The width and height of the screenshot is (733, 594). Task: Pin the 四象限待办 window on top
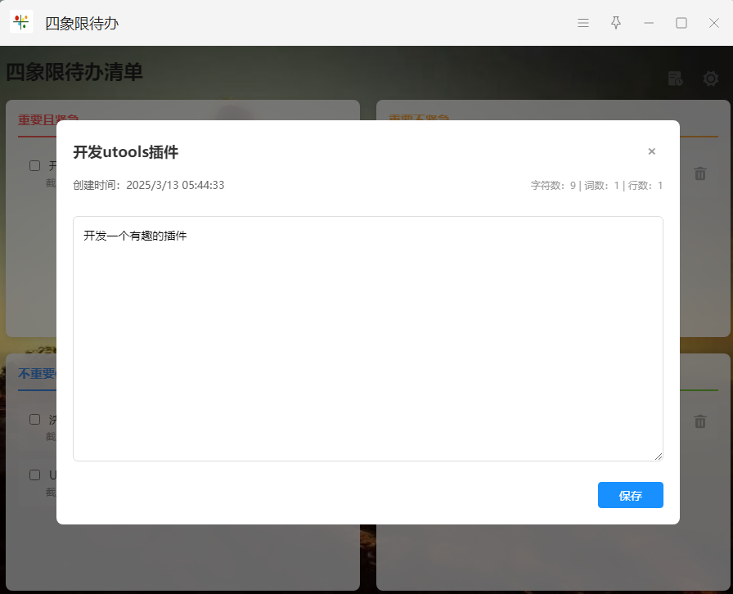pyautogui.click(x=616, y=23)
